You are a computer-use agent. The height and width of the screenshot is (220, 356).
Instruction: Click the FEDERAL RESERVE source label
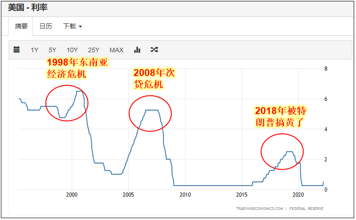point(306,209)
